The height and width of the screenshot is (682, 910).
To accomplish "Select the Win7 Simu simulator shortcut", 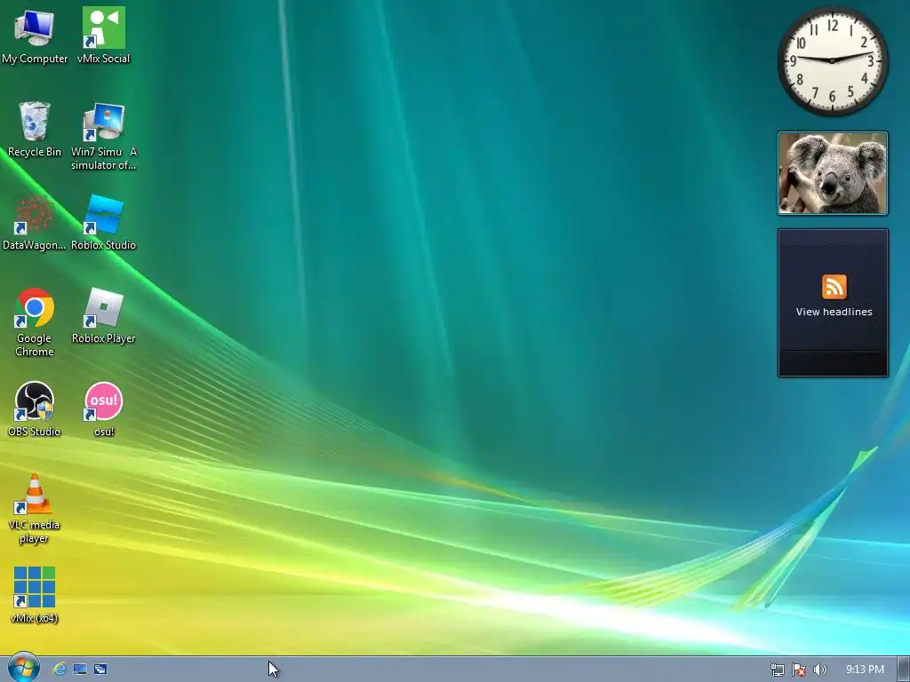I will [x=103, y=136].
